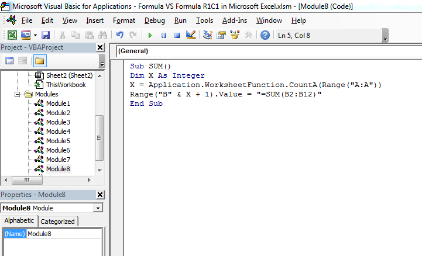Stop the macro with the Reset icon
422x256 pixels.
177,35
